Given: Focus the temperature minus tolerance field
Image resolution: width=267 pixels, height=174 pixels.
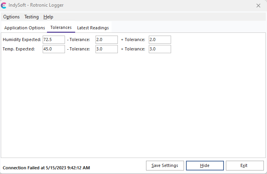Looking at the screenshot, I should 106,49.
